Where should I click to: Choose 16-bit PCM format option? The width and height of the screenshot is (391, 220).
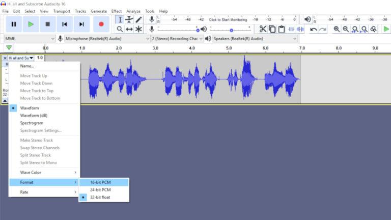[100, 182]
